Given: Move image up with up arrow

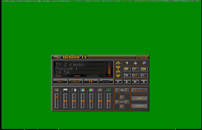Looking at the screenshot, I should [122, 97].
